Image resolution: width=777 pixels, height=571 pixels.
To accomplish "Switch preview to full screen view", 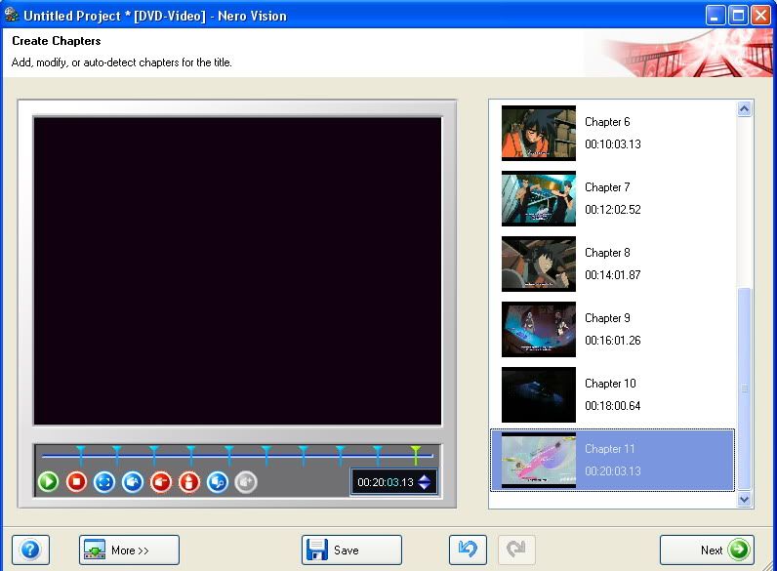I will 104,481.
